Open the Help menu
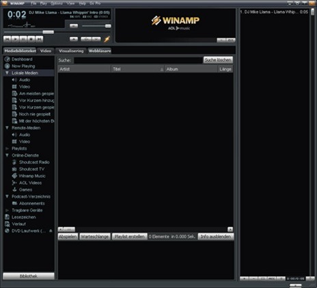Screen dimensions: 317x288 (83, 3)
